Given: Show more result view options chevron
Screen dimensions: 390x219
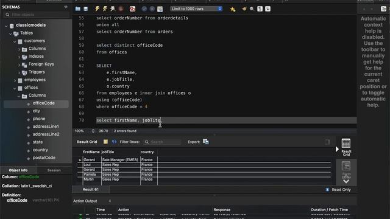Looking at the screenshot, I should click(346, 181).
